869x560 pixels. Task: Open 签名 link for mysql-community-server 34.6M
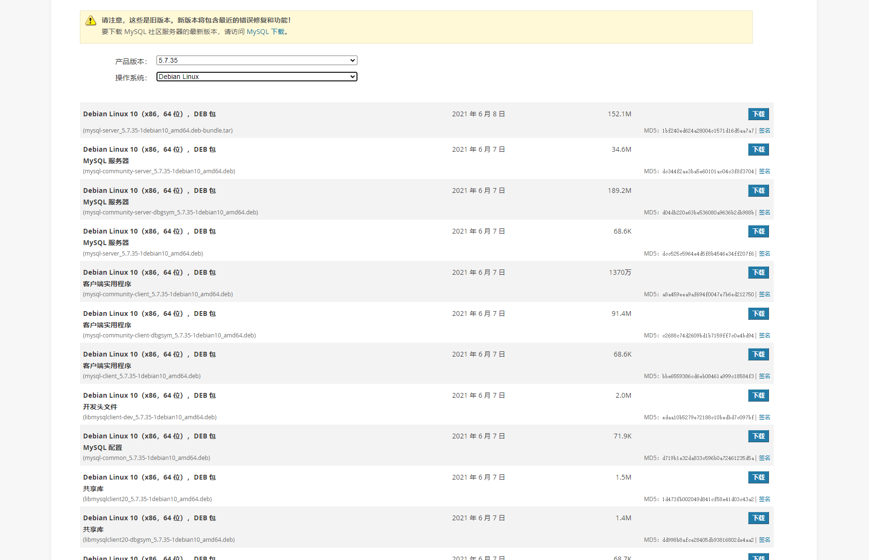[x=765, y=171]
